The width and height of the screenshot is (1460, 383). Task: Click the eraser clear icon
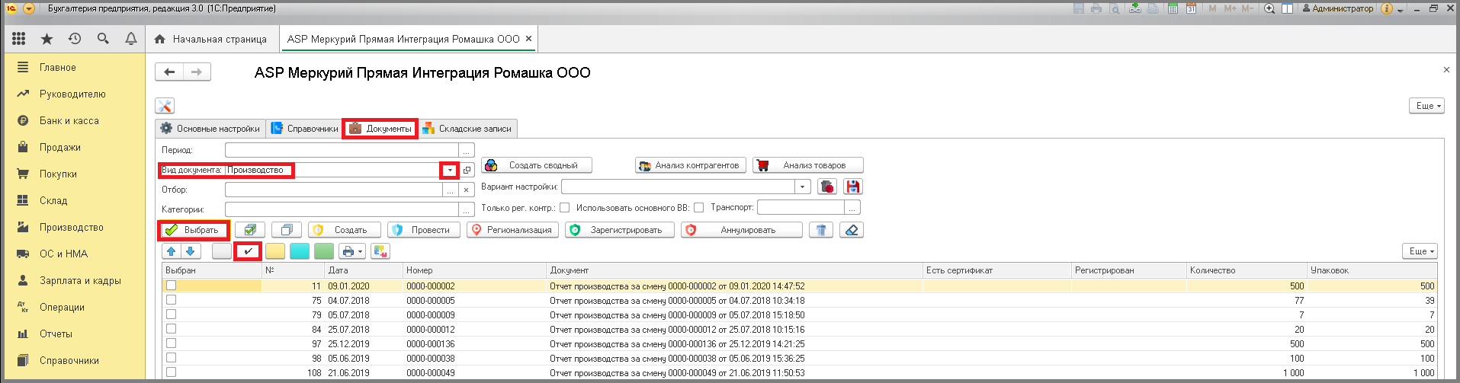pos(852,230)
